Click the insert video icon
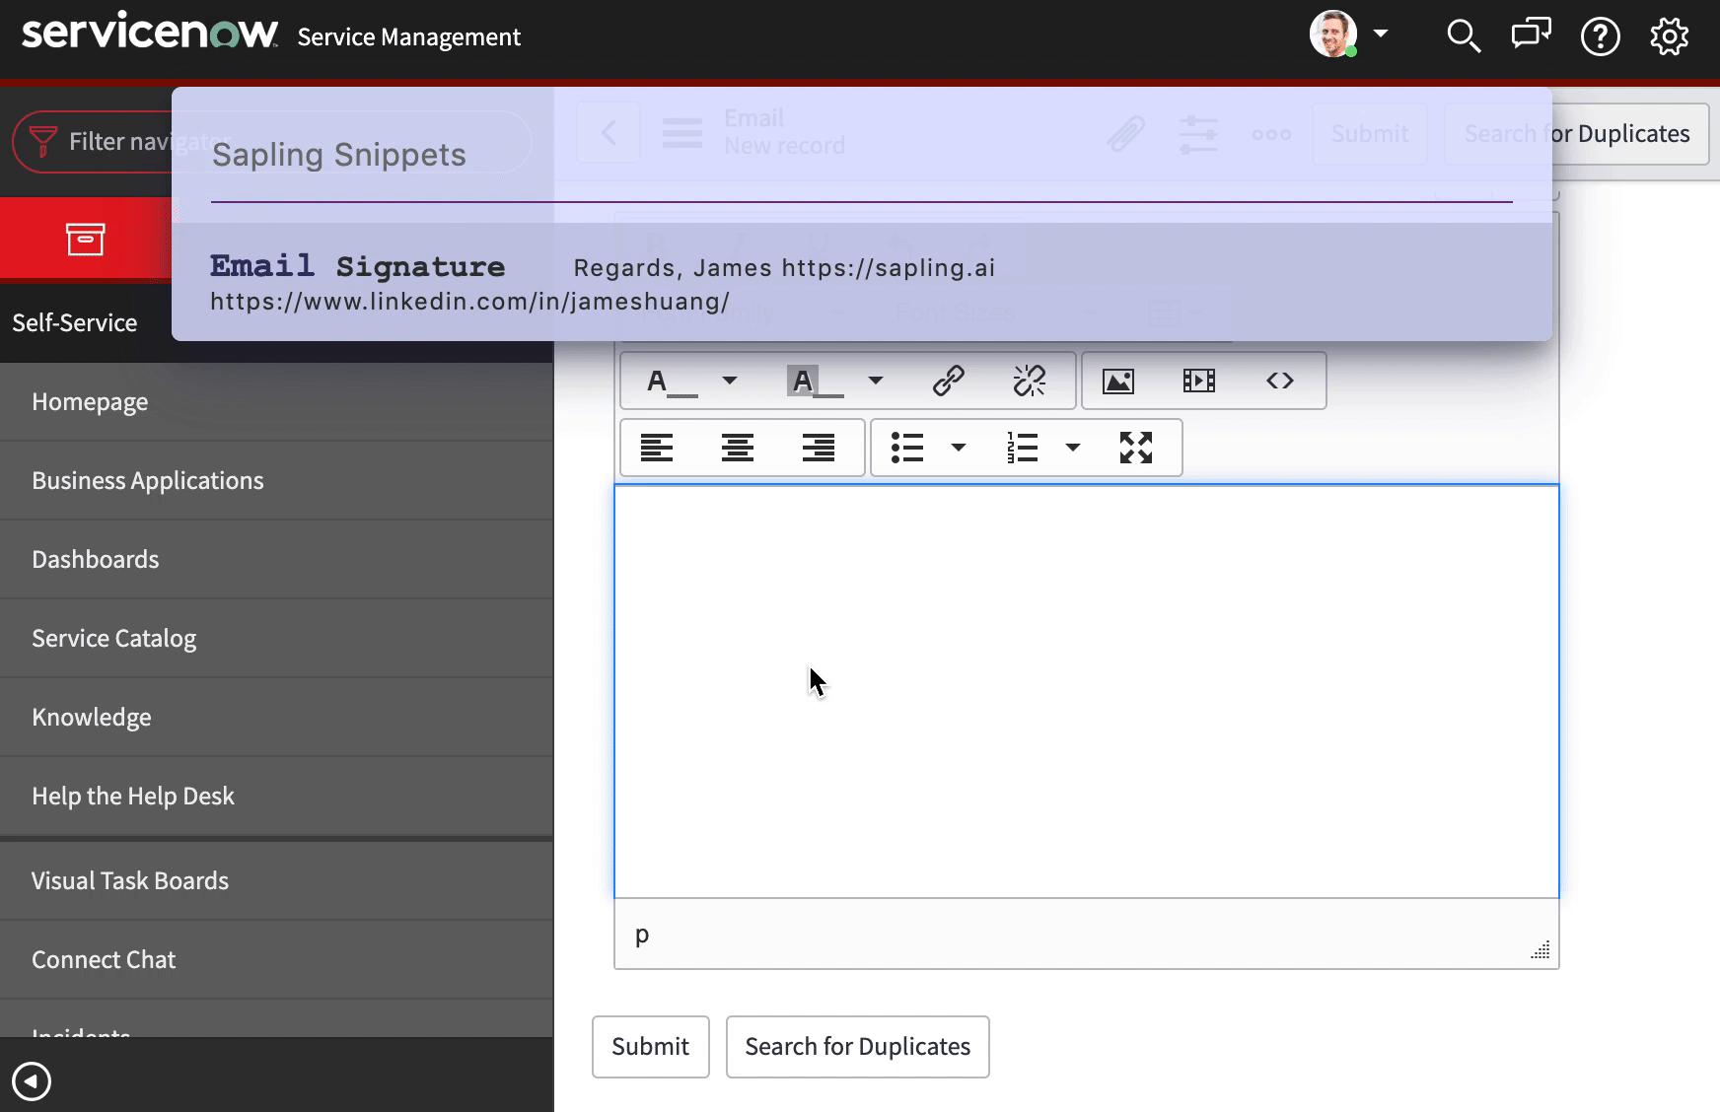The height and width of the screenshot is (1112, 1720). tap(1199, 381)
